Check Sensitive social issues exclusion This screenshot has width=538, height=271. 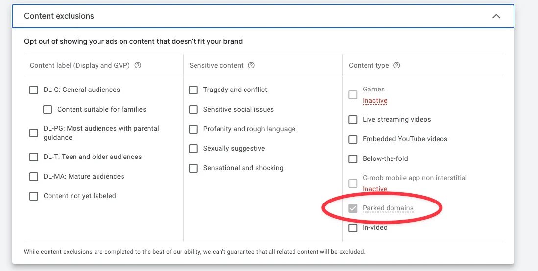click(x=194, y=109)
